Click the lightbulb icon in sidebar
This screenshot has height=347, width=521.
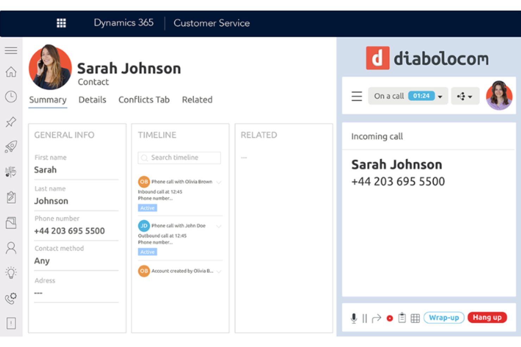(11, 273)
